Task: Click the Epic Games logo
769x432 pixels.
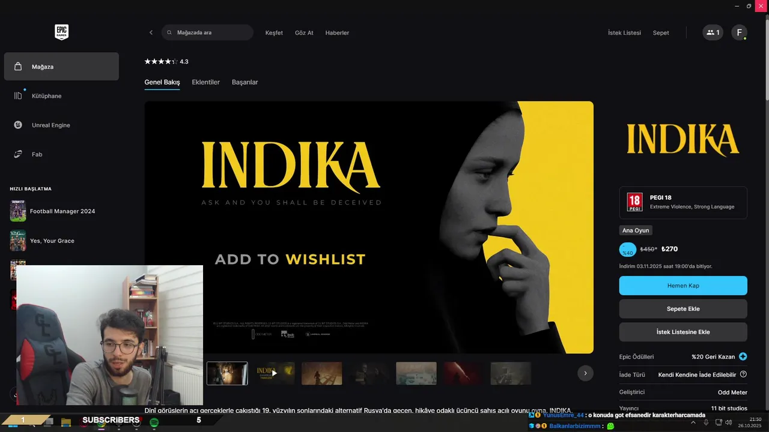Action: (61, 32)
